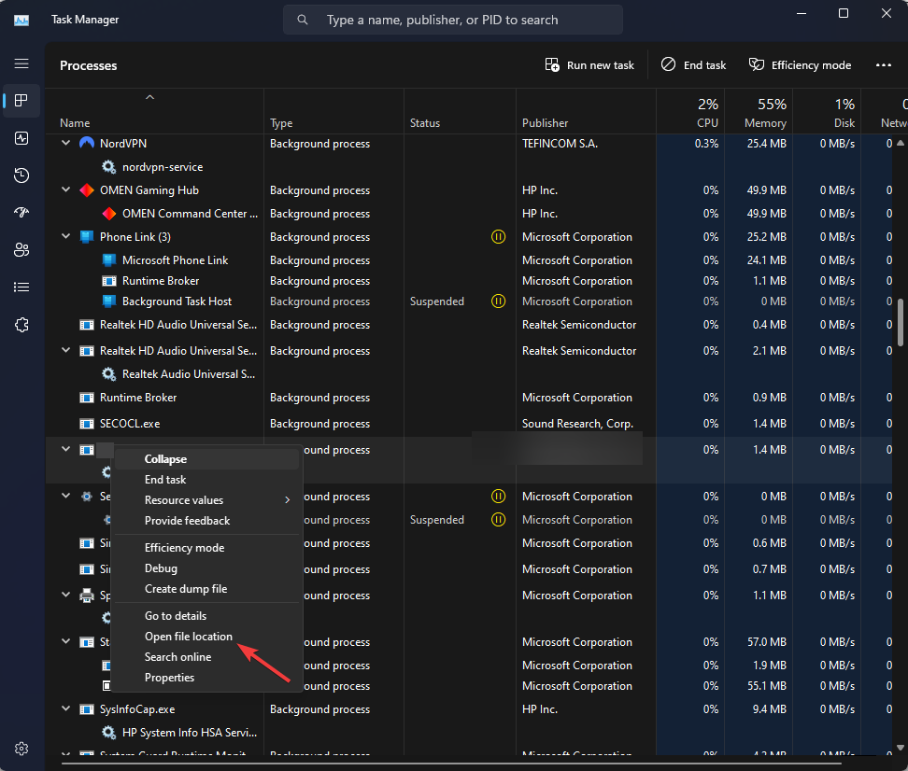Open the Startup apps icon in sidebar
Screen dimensions: 908x771
coord(21,213)
